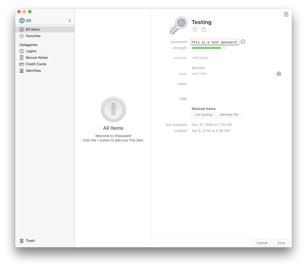Show the Logins category

[x=45, y=51]
